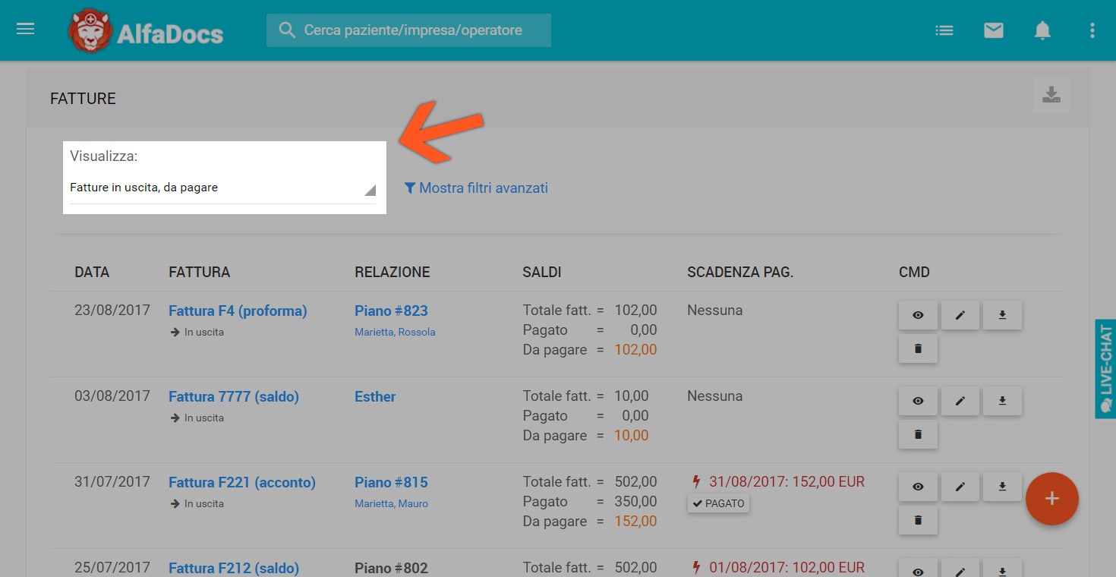This screenshot has width=1116, height=577.
Task: Open the hamburger navigation menu
Action: click(x=26, y=30)
